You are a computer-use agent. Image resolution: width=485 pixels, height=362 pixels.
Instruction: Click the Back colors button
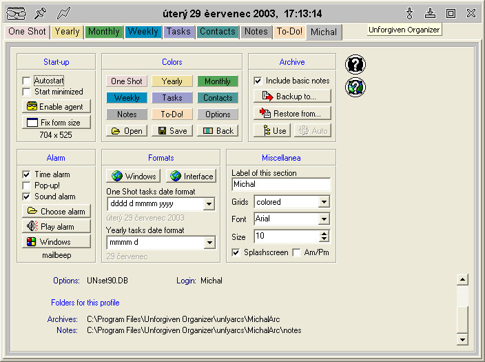[x=218, y=131]
